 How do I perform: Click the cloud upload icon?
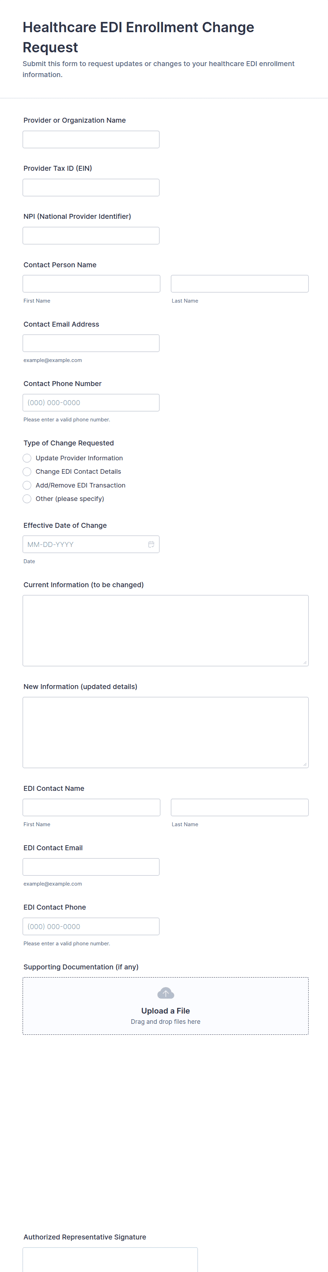pyautogui.click(x=165, y=993)
